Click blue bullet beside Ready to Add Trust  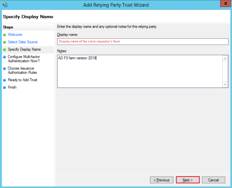coord(4,80)
